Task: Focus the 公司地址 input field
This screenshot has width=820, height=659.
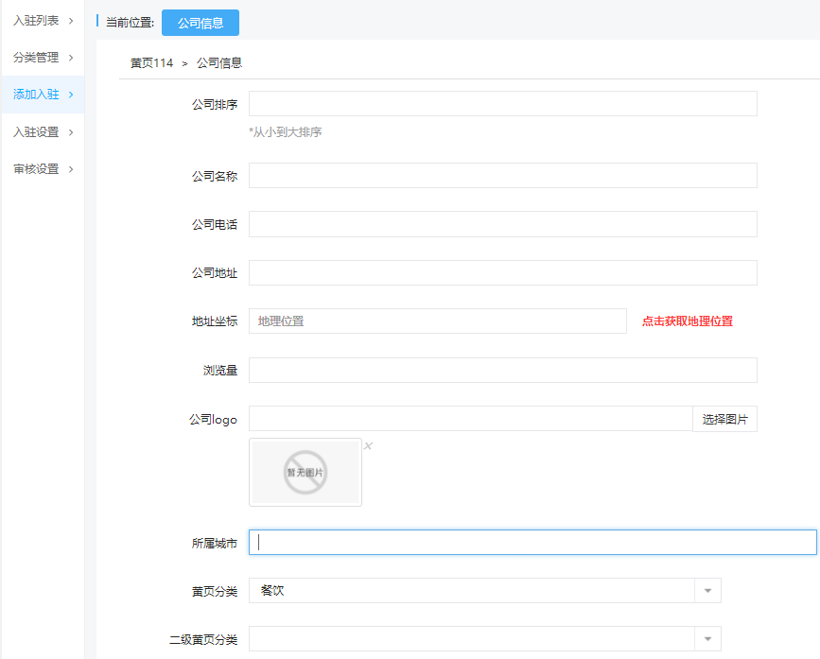Action: click(503, 273)
